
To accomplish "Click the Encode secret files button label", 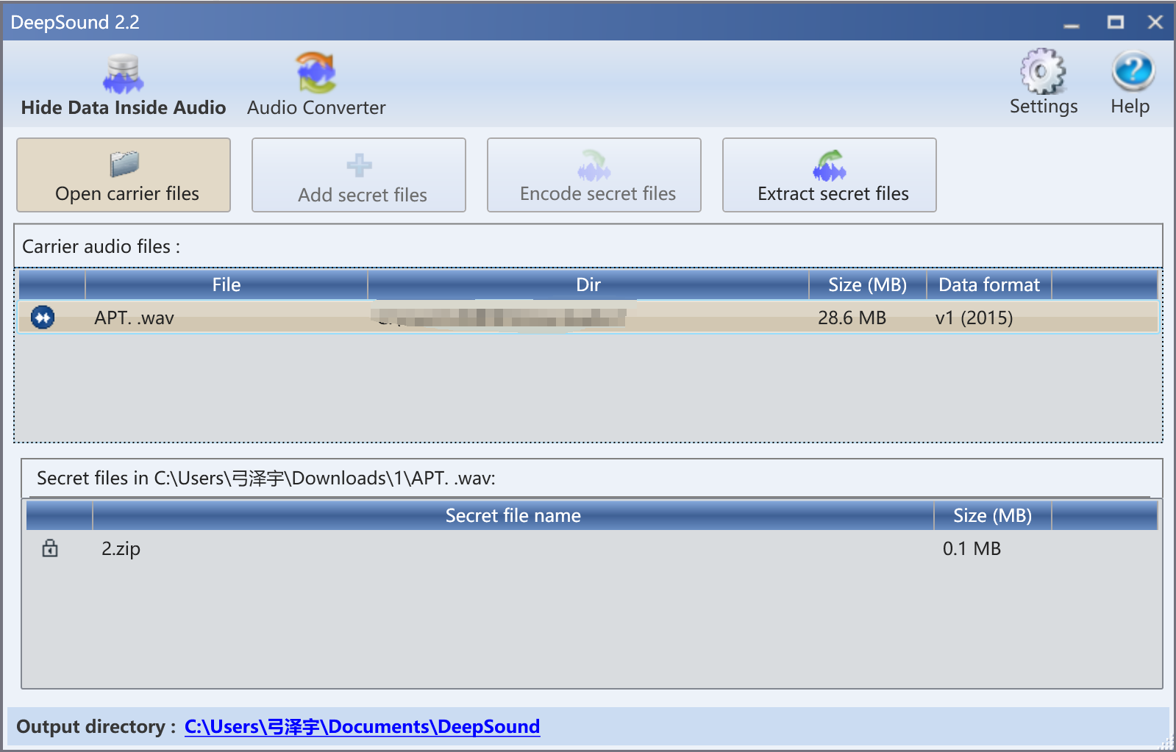I will 598,193.
